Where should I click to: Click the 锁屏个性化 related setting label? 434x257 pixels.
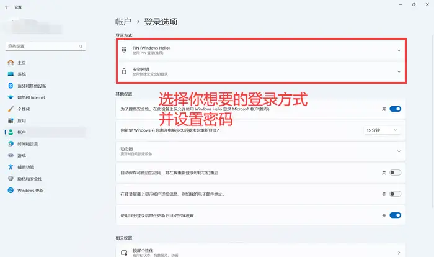[x=143, y=250]
